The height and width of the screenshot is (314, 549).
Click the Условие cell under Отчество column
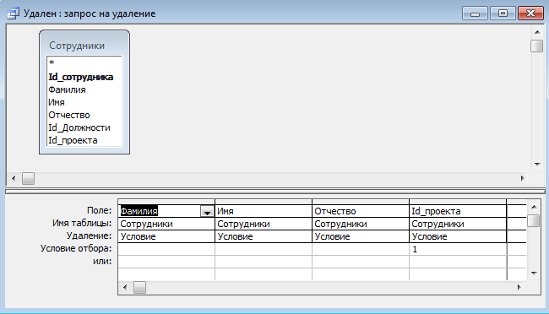pyautogui.click(x=361, y=236)
